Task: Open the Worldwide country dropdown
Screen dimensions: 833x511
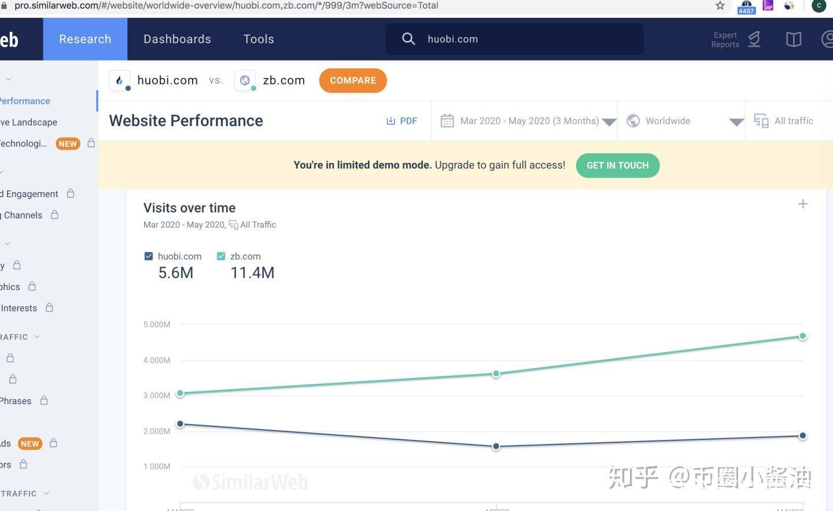Action: 736,122
